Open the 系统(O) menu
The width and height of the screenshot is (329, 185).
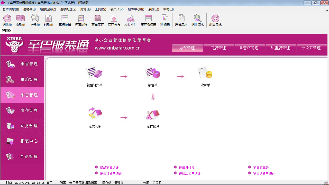point(154,9)
